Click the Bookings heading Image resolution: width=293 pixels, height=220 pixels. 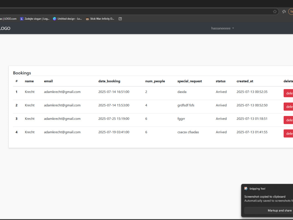22,73
